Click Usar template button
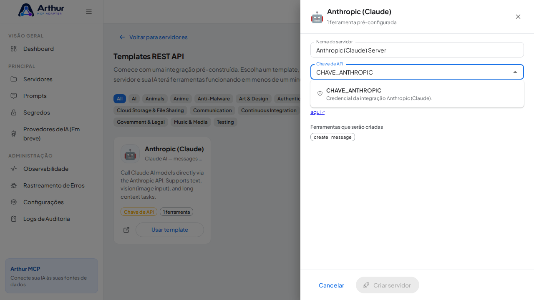This screenshot has width=534, height=300. (x=170, y=230)
